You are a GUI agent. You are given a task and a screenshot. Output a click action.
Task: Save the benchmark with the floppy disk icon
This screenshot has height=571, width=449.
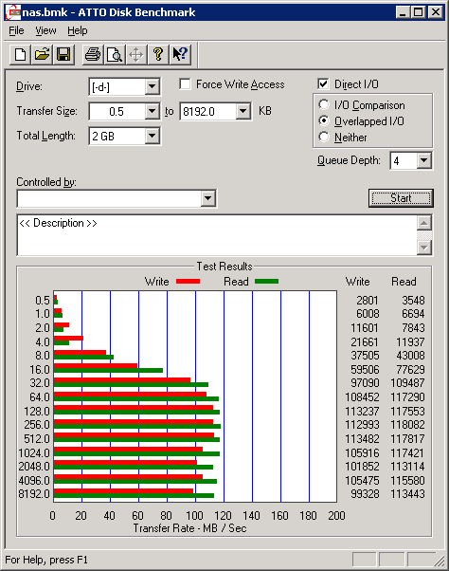coord(63,55)
